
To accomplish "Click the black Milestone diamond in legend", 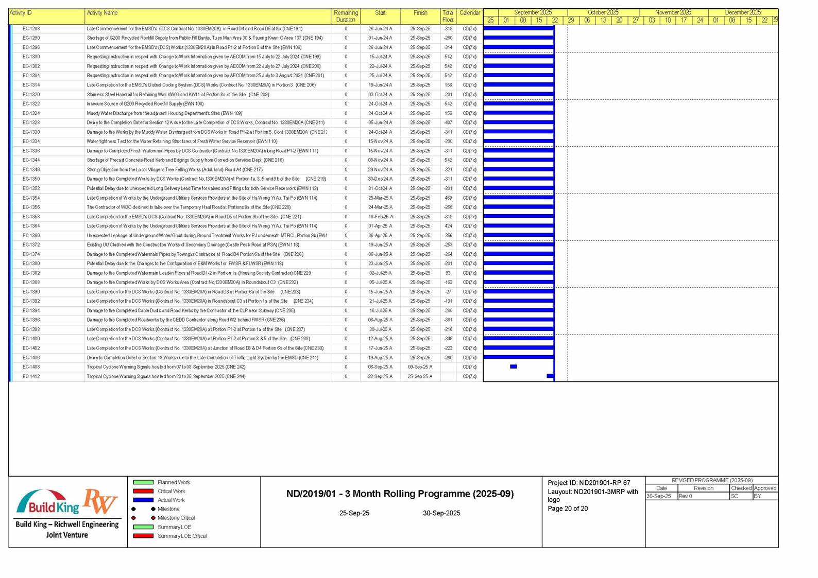I will [134, 509].
